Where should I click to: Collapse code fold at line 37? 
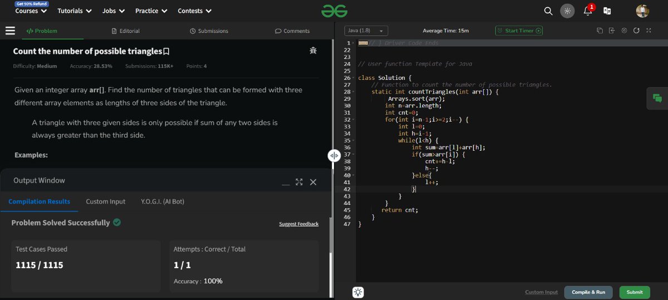pyautogui.click(x=354, y=155)
